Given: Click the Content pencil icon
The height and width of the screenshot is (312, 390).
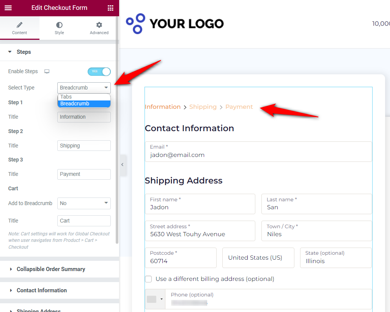Looking at the screenshot, I should pyautogui.click(x=19, y=25).
